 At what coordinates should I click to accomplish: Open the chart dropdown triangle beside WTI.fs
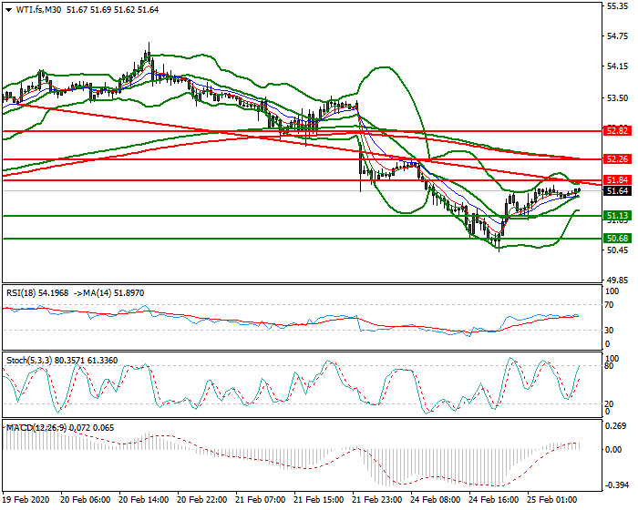tap(8, 10)
